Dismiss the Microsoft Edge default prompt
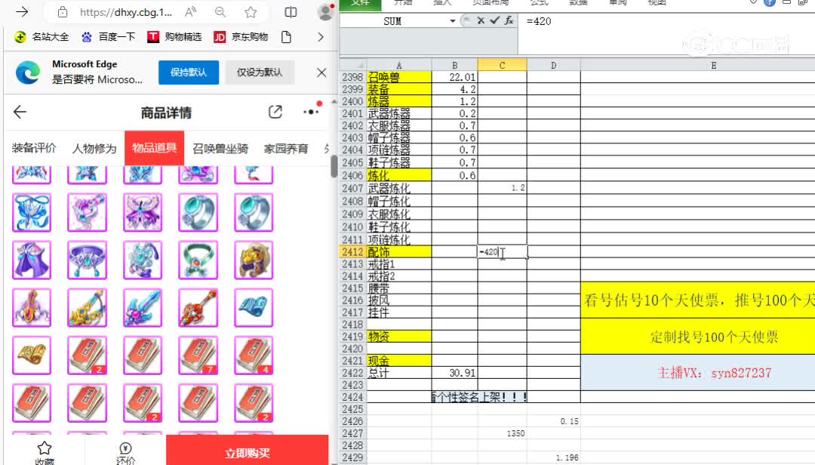This screenshot has width=815, height=465. [x=321, y=72]
